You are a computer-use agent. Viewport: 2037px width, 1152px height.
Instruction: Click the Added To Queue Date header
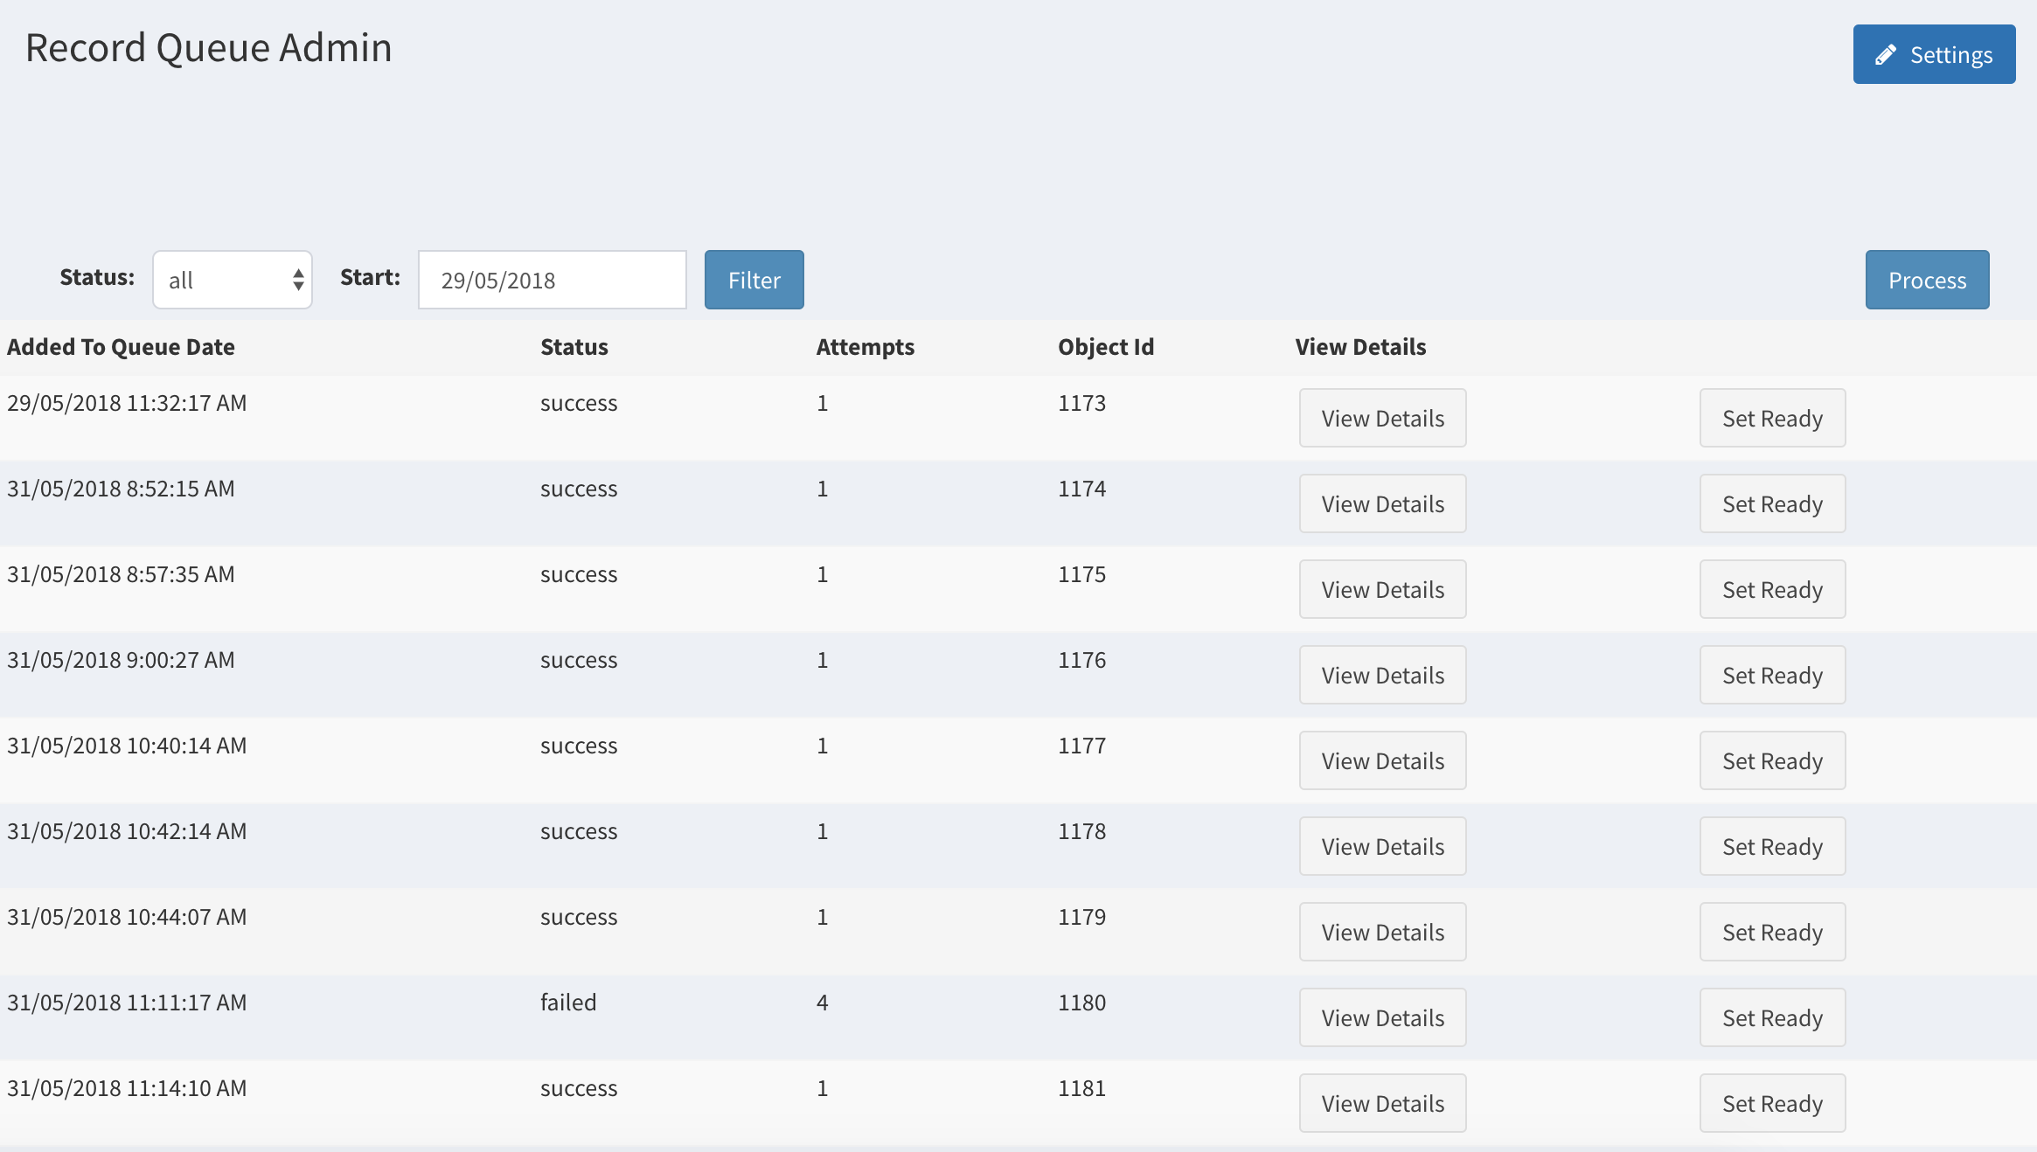click(x=121, y=347)
